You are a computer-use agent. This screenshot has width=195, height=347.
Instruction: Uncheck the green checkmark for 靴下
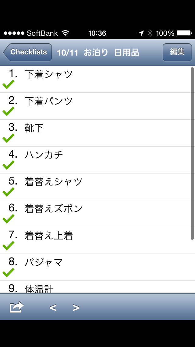pos(9,138)
